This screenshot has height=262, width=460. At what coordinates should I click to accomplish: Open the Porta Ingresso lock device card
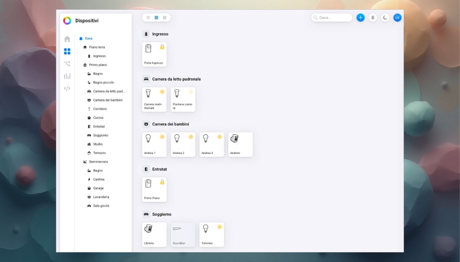coord(154,54)
